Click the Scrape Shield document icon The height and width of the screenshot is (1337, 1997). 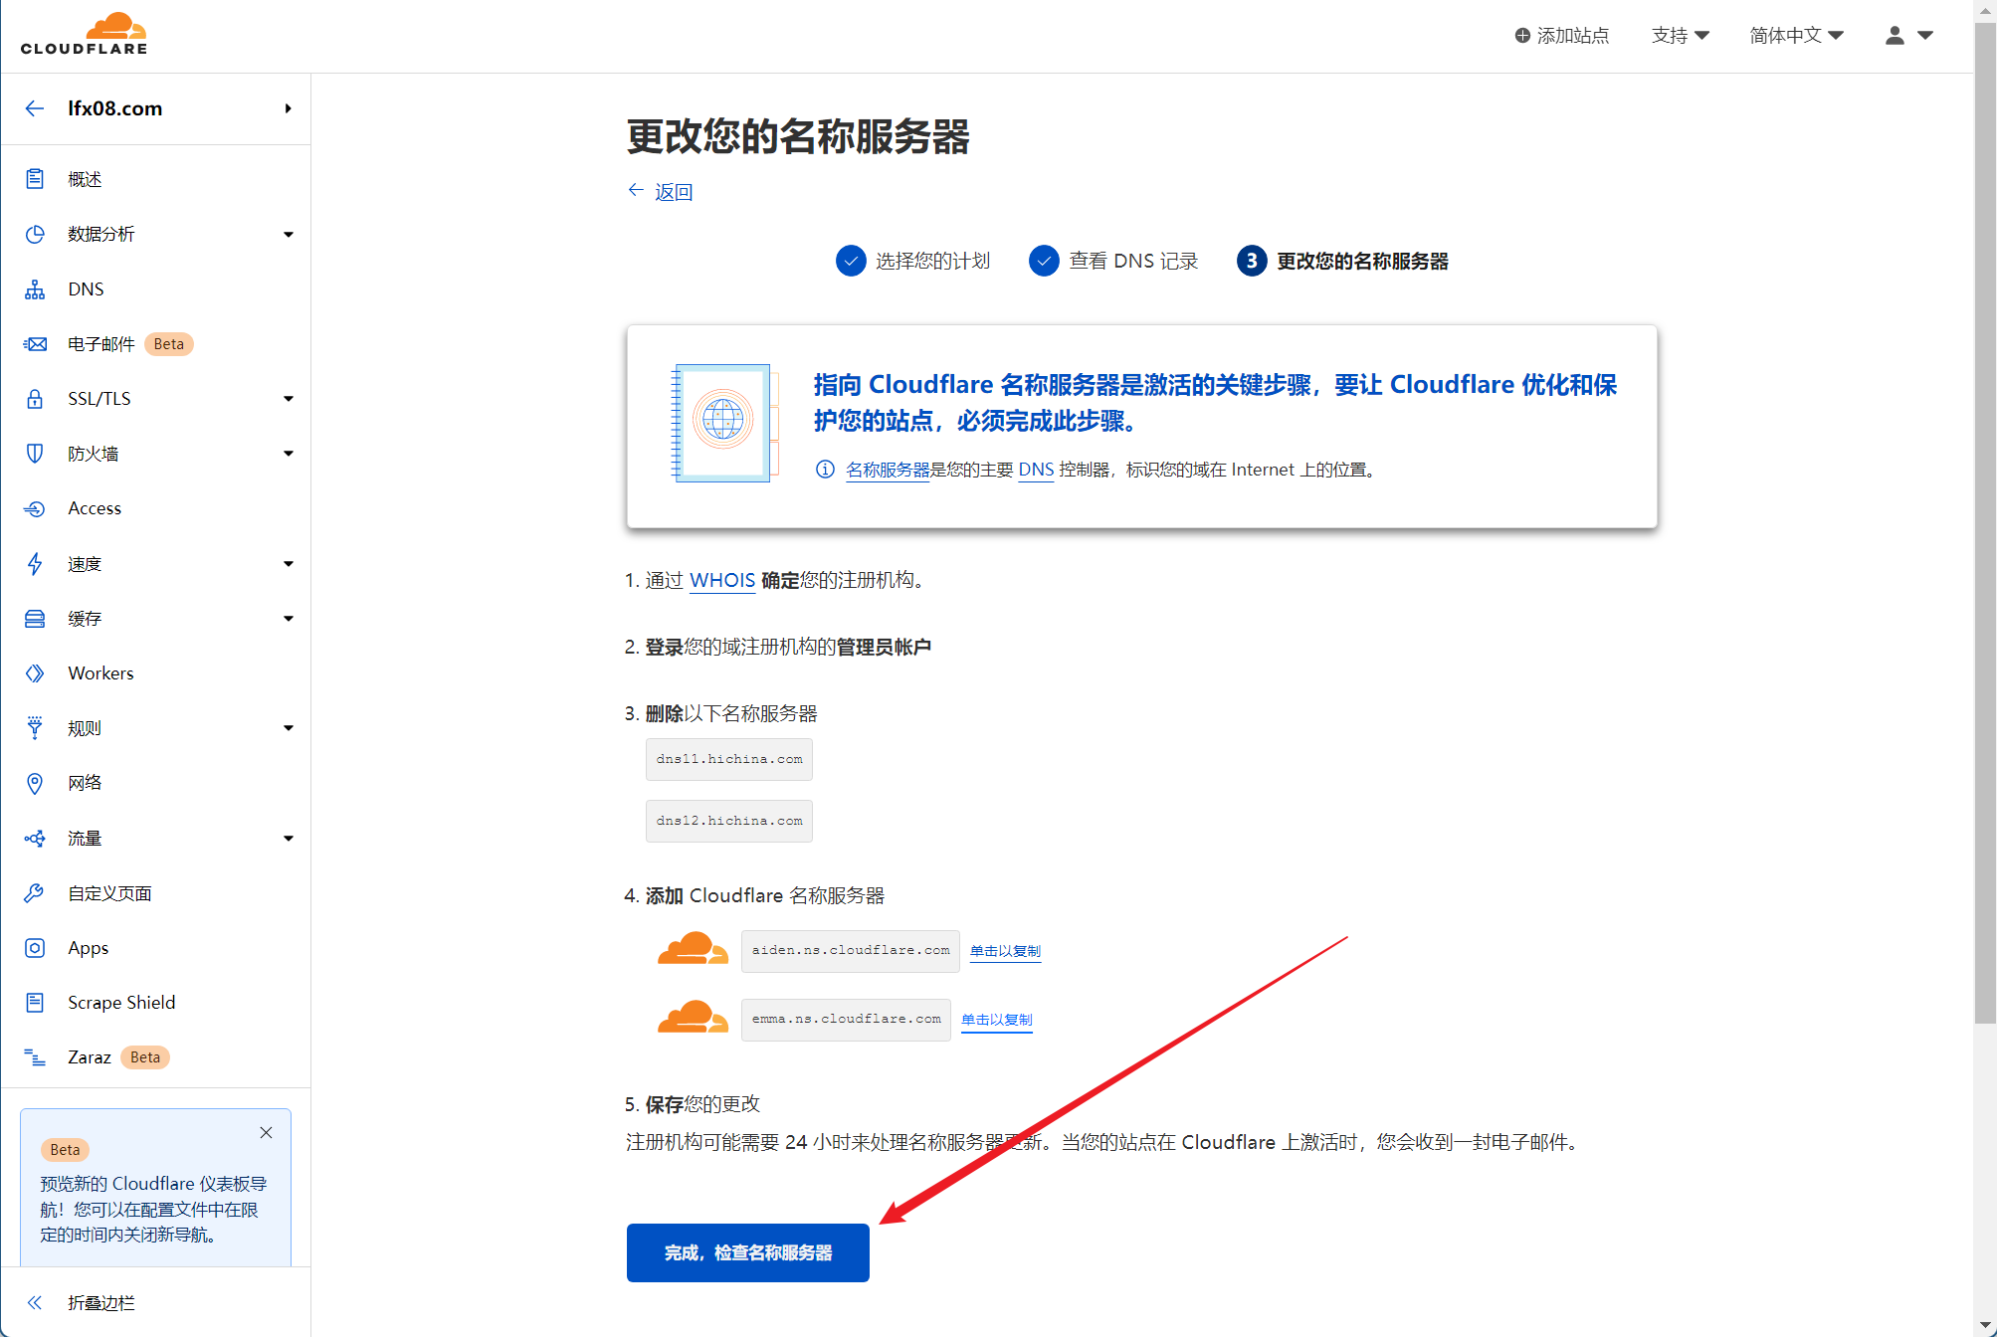tap(35, 1003)
